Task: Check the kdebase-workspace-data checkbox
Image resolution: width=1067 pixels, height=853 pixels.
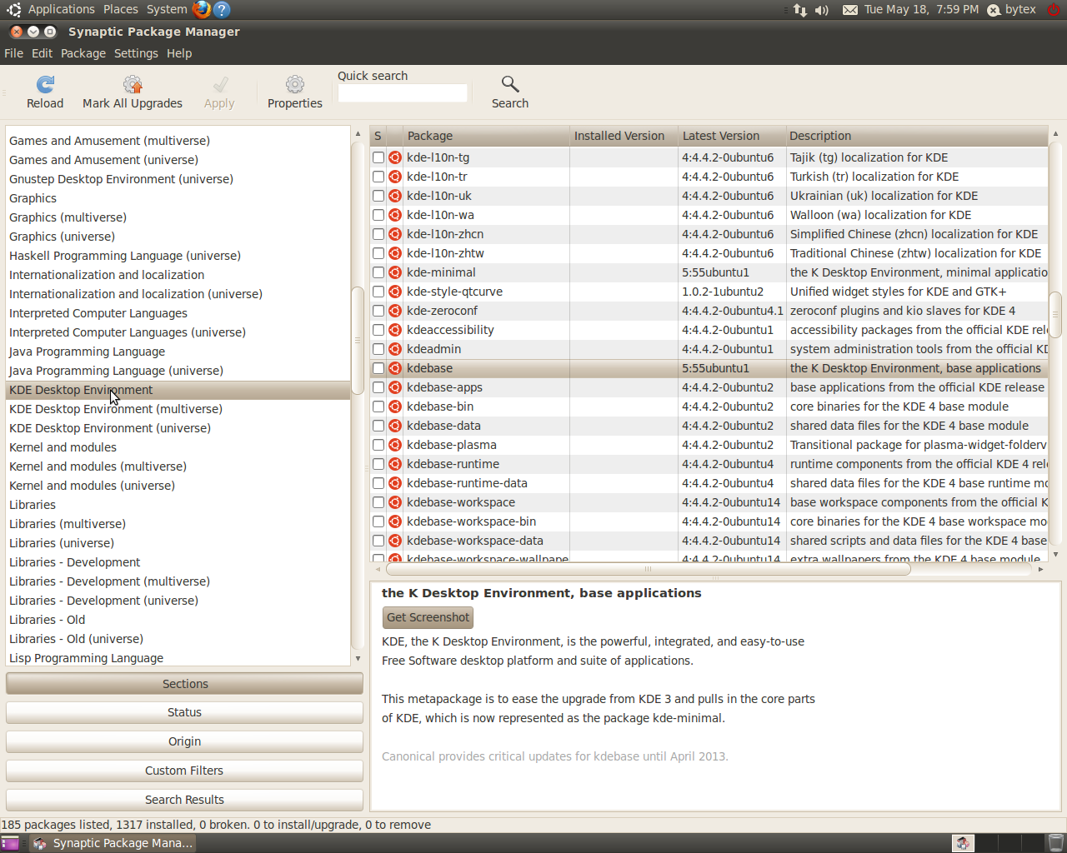Action: tap(378, 541)
